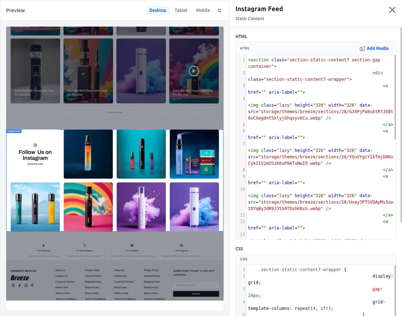This screenshot has height=316, width=402.
Task: Click the Subscribe button in the footer
Action: [x=196, y=294]
